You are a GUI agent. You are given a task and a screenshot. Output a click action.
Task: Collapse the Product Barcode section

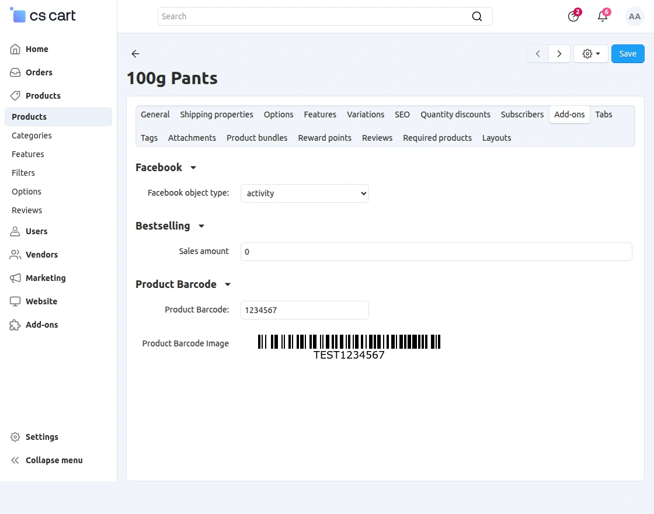pyautogui.click(x=183, y=284)
